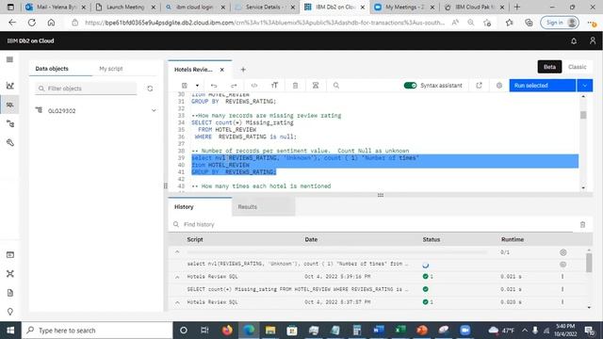This screenshot has height=339, width=603.
Task: Click the open-in-new-window editor icon
Action: coord(479,86)
